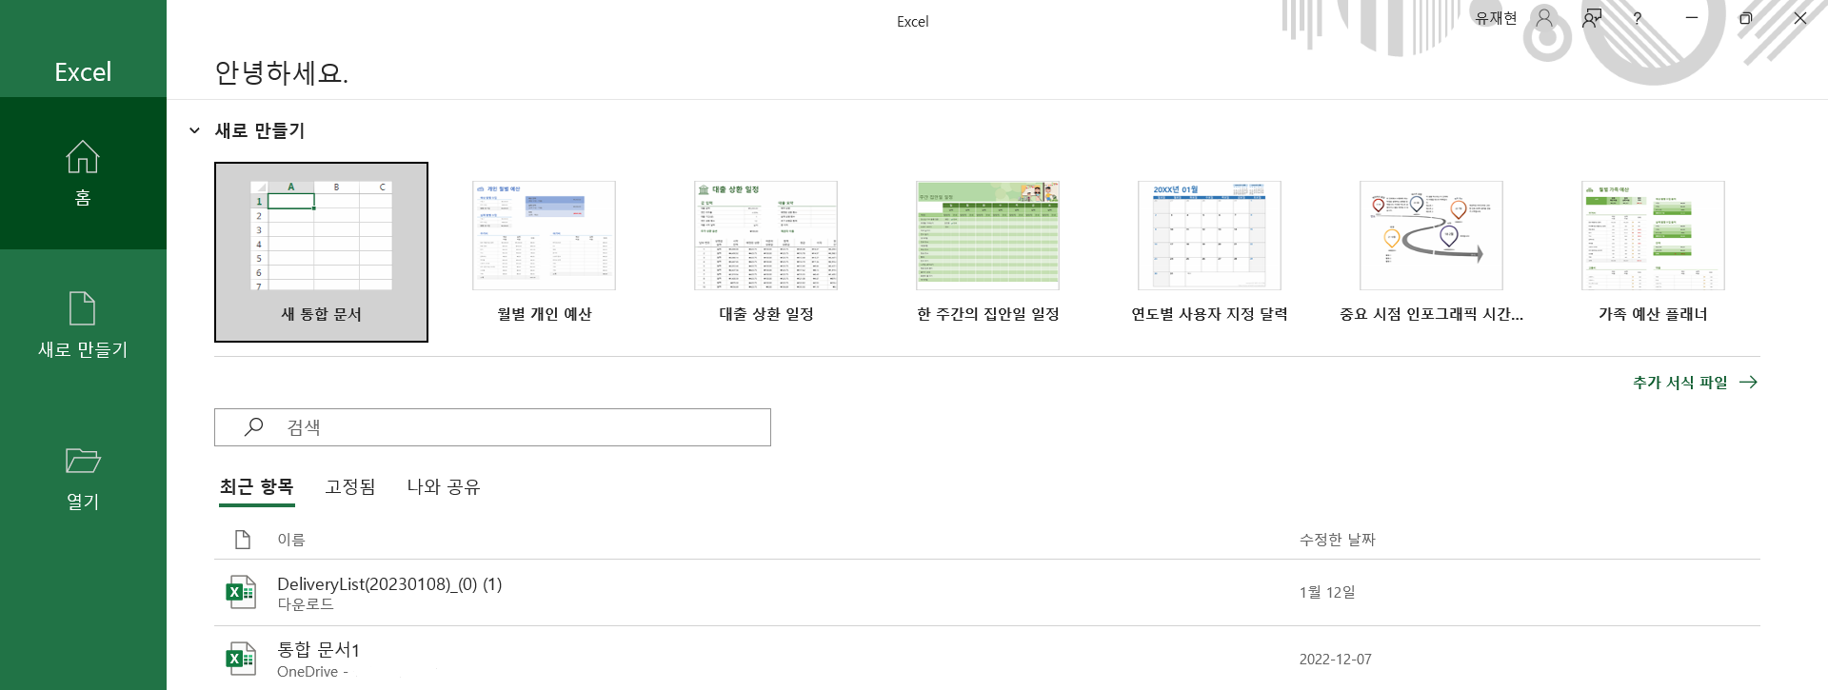The image size is (1828, 690).
Task: Click the Excel file icon beside 통합 문서1
Action: 241,657
